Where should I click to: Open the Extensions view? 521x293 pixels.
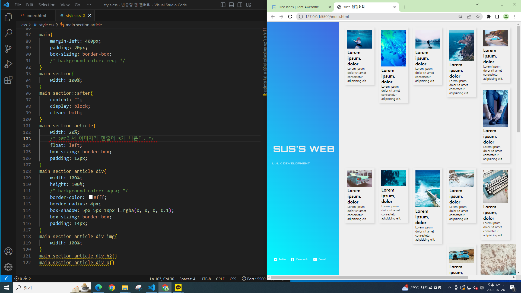coord(8,80)
